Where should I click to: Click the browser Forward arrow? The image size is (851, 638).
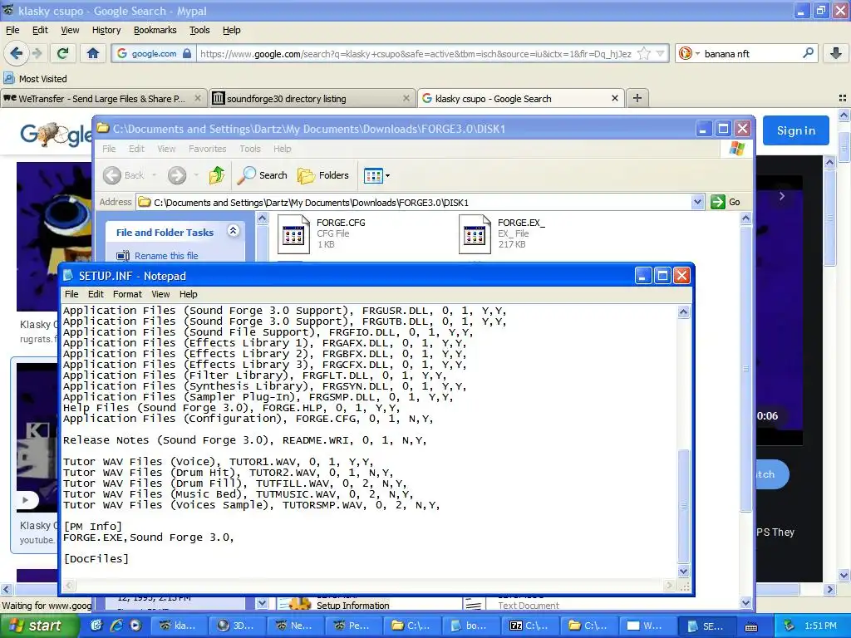tap(37, 53)
